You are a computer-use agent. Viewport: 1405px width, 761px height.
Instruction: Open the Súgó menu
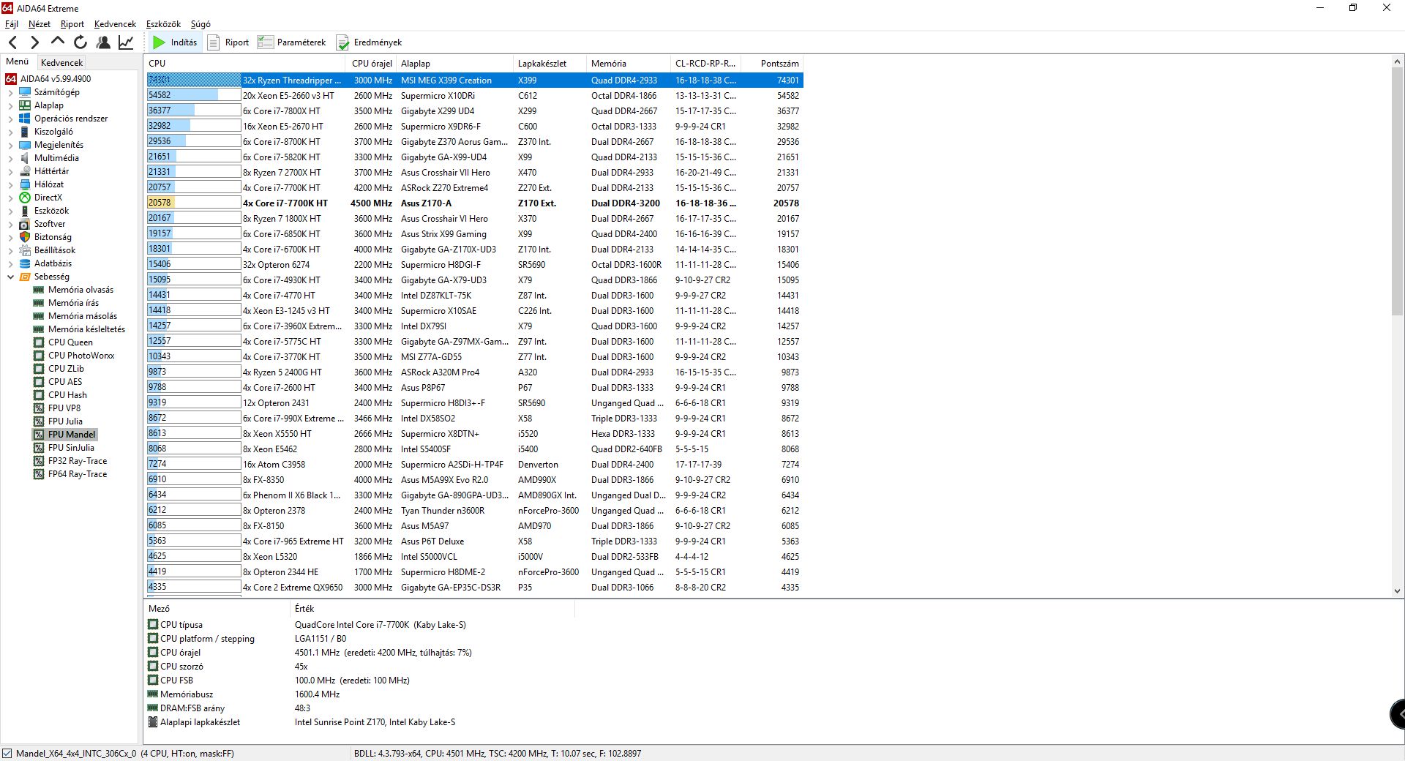point(201,24)
